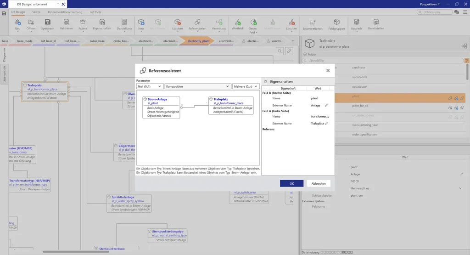This screenshot has width=470, height=255.
Task: Edit external name Anlage with pencil icon
Action: coord(327,105)
